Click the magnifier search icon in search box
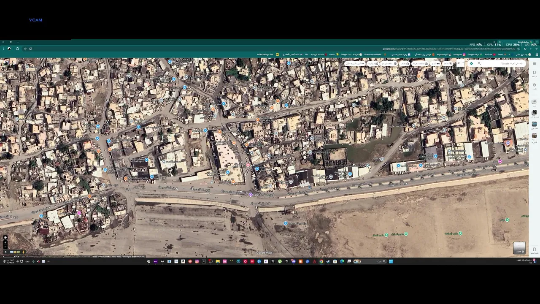 pos(479,63)
